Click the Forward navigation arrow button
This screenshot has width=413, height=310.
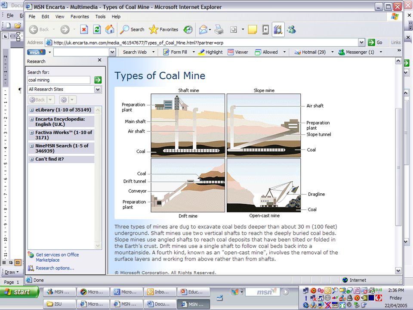(x=65, y=30)
